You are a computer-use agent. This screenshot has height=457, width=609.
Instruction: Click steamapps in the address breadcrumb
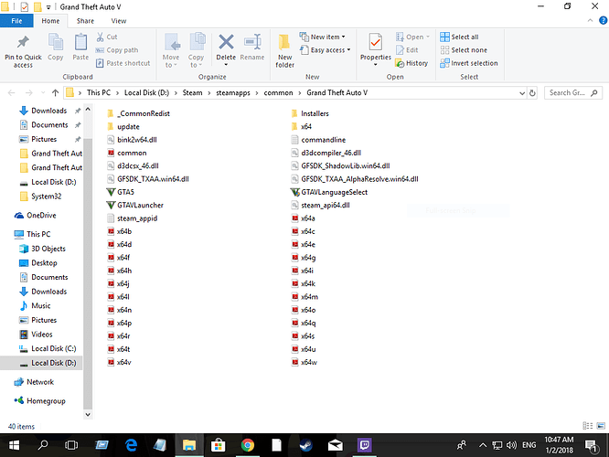point(233,93)
